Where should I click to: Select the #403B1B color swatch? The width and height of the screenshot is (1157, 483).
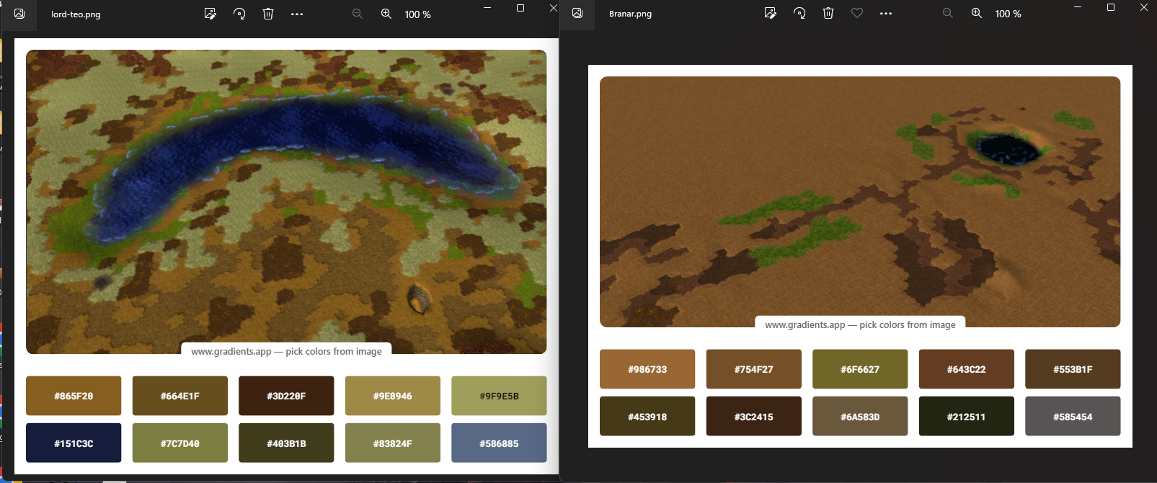(286, 443)
